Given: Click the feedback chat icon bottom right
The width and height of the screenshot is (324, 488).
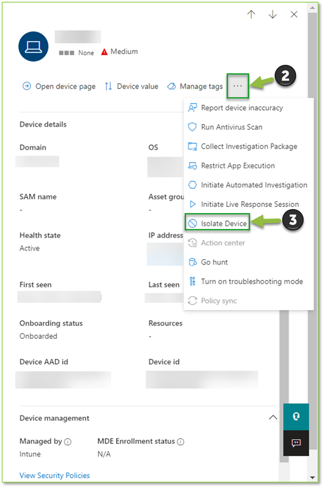Looking at the screenshot, I should 296,443.
